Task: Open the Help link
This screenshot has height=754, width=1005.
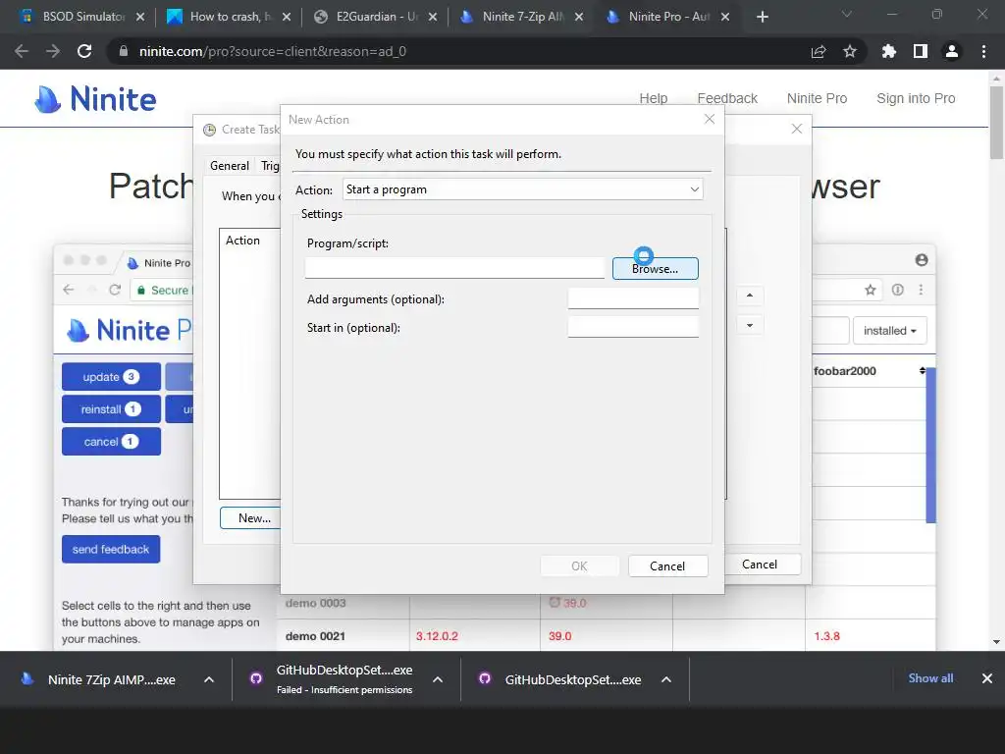Action: pyautogui.click(x=653, y=98)
